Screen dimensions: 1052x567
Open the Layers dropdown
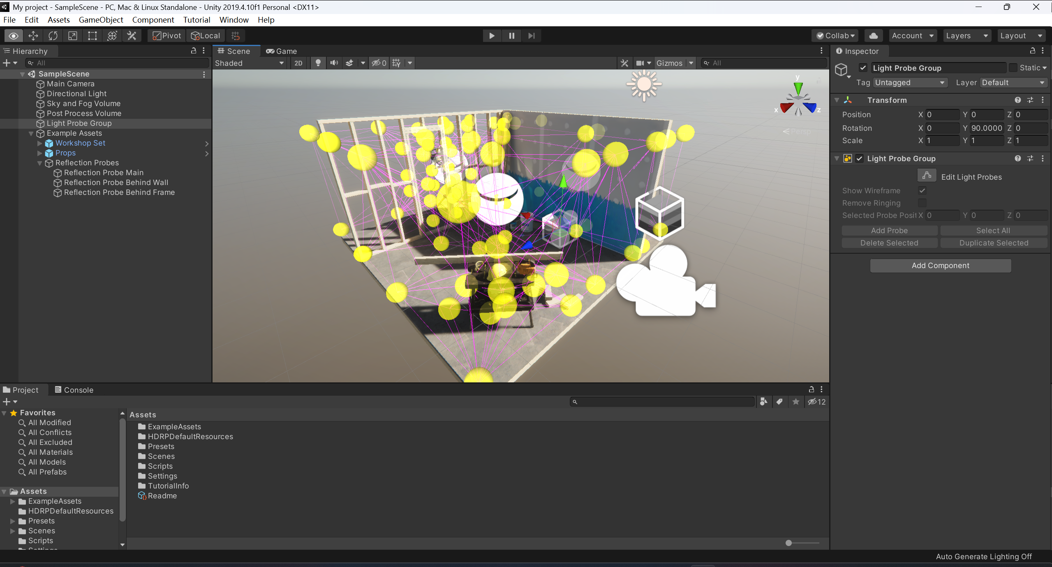point(966,36)
